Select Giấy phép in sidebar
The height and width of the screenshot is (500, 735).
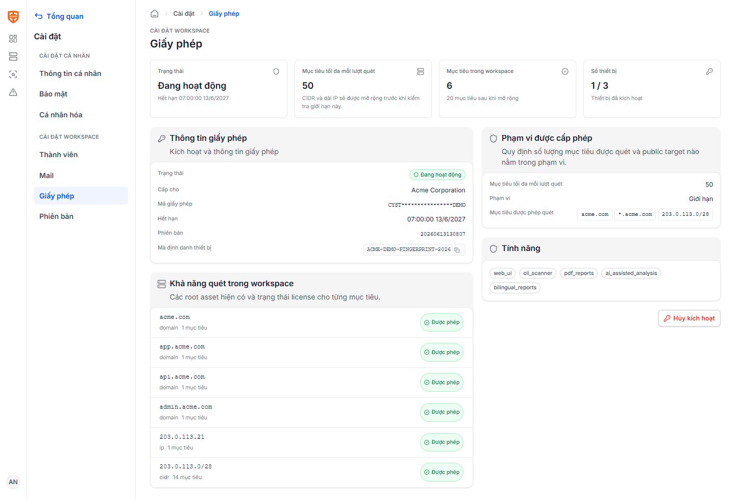81,196
